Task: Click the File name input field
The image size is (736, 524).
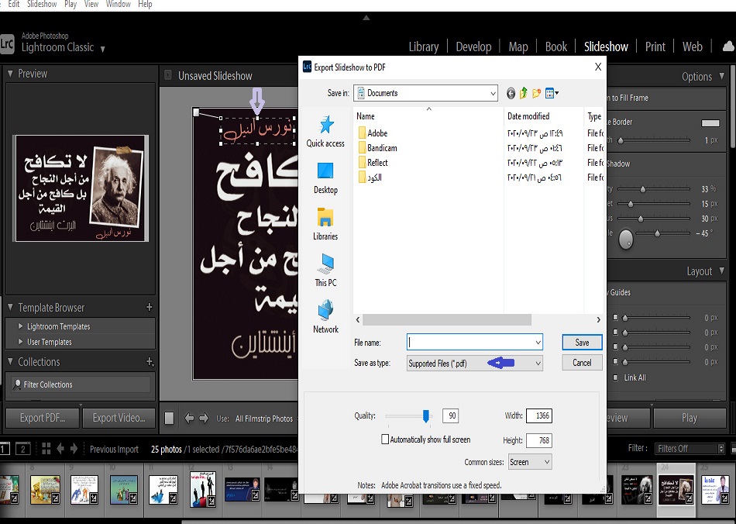Action: pyautogui.click(x=469, y=342)
